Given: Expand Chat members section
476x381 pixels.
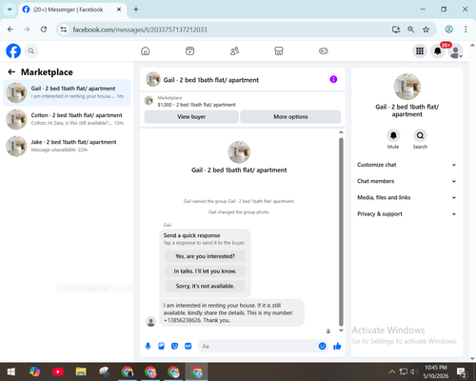Looking at the screenshot, I should click(407, 181).
